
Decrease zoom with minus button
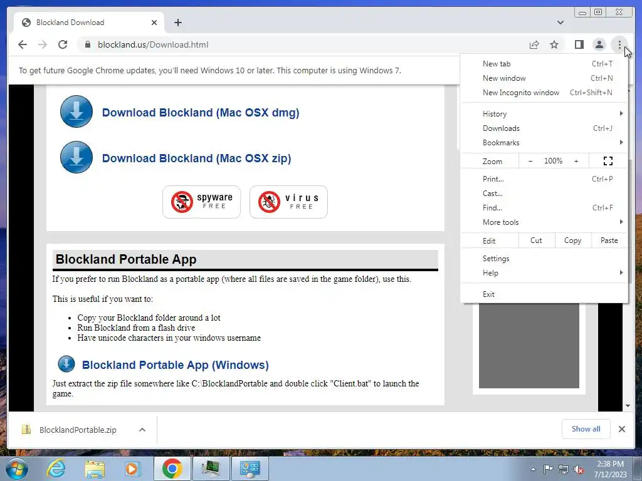pos(530,161)
